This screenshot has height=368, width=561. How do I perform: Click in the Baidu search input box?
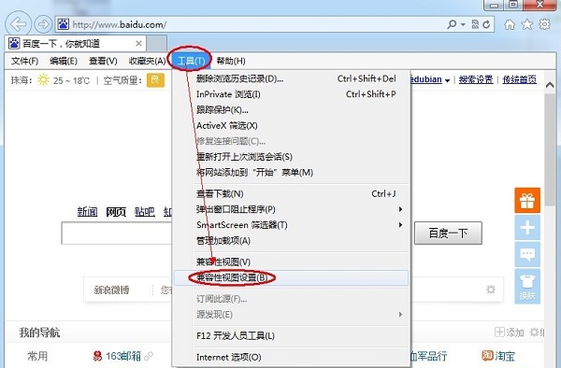point(117,234)
